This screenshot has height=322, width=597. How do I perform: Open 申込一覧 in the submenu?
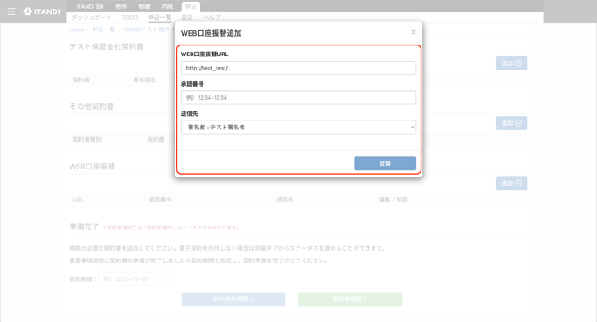pyautogui.click(x=159, y=18)
